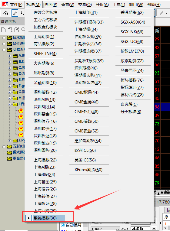This screenshot has height=231, width=170.
Task: Select 沪期权T报价(33) entry
Action: click(x=89, y=22)
